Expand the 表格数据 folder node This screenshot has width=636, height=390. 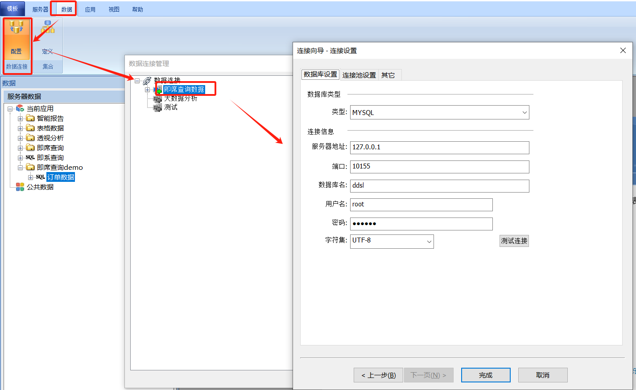[21, 128]
